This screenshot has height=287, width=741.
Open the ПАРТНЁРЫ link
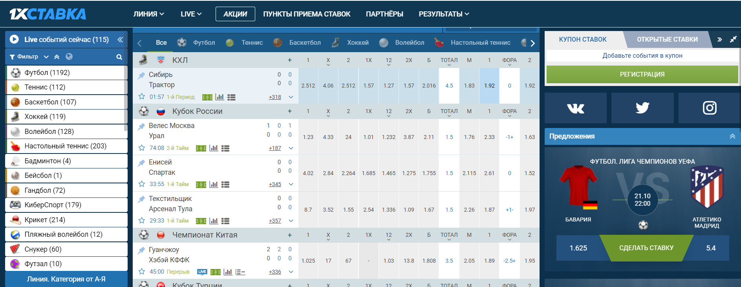384,14
